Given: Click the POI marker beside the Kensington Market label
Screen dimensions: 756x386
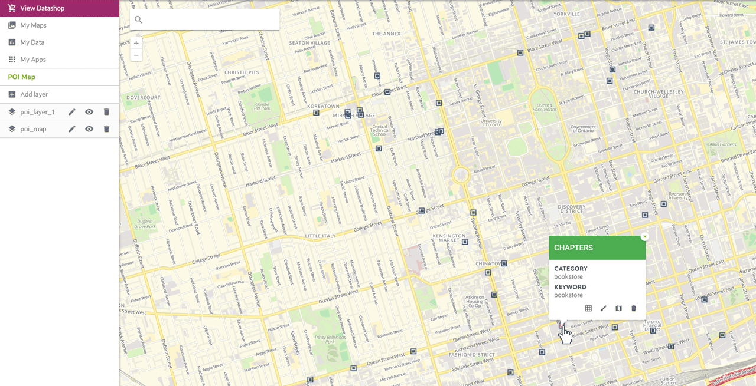Looking at the screenshot, I should (x=465, y=242).
